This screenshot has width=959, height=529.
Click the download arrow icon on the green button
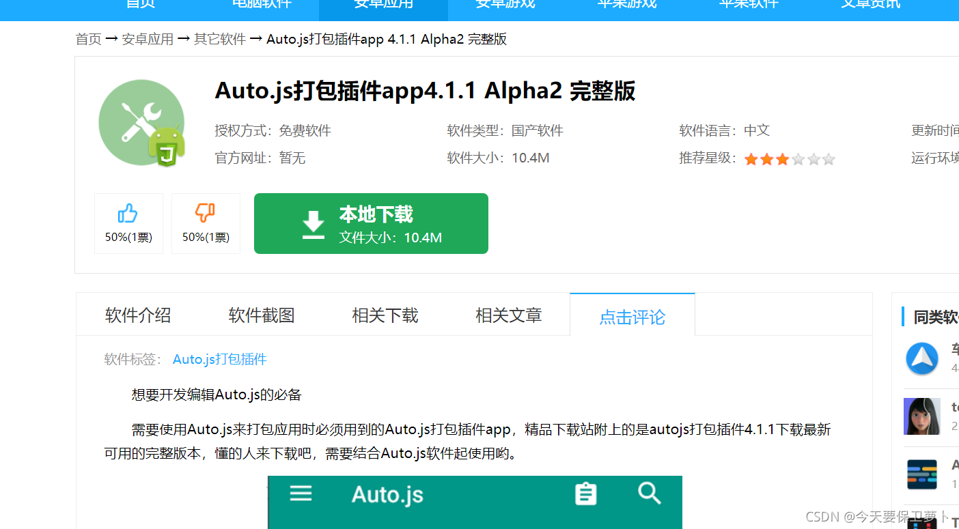click(x=314, y=225)
